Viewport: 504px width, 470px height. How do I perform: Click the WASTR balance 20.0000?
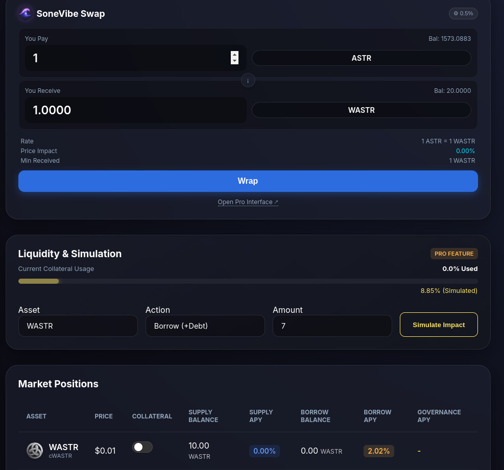tap(452, 91)
